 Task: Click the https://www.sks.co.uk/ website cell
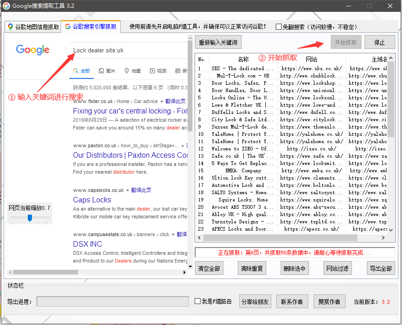tap(311, 68)
